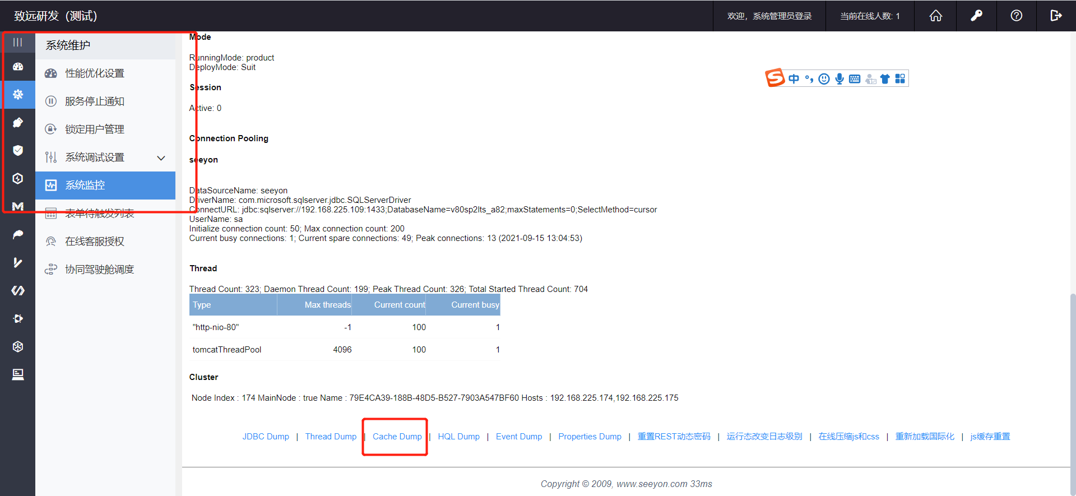Open the HQL Dump link
Screen dimensions: 1076x496
coord(459,437)
